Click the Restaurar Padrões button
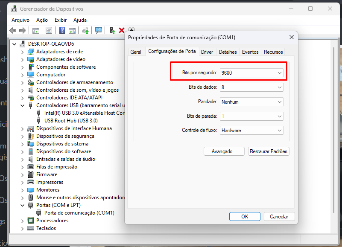Viewport: 342px width, 247px height. pos(269,151)
